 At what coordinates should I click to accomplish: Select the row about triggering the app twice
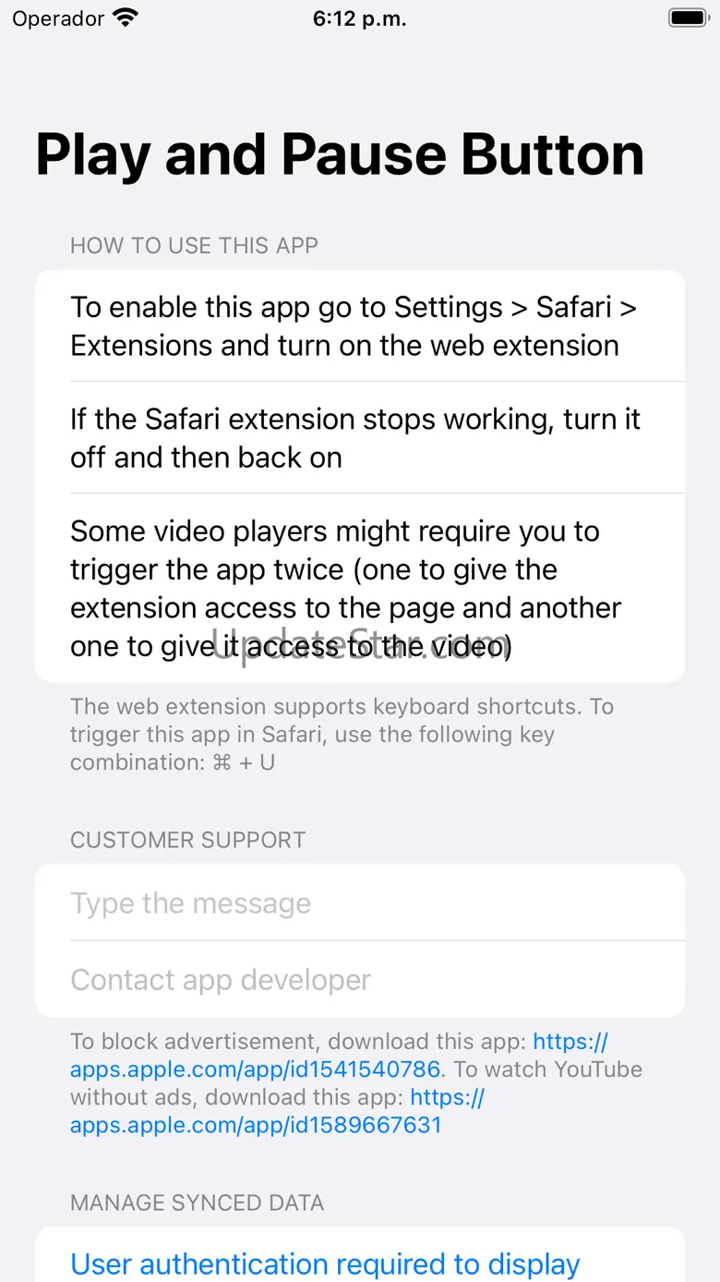(360, 588)
